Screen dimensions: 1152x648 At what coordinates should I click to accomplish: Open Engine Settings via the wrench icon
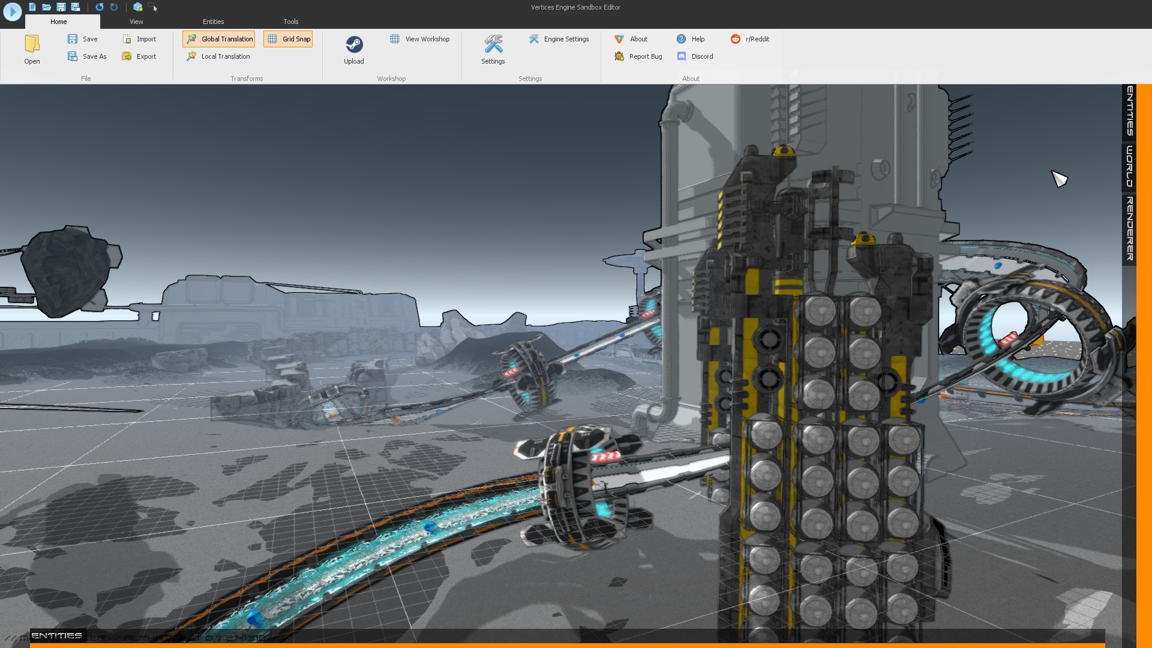point(559,39)
